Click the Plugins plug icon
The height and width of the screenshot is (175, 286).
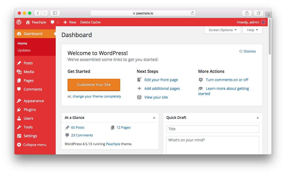(19, 110)
